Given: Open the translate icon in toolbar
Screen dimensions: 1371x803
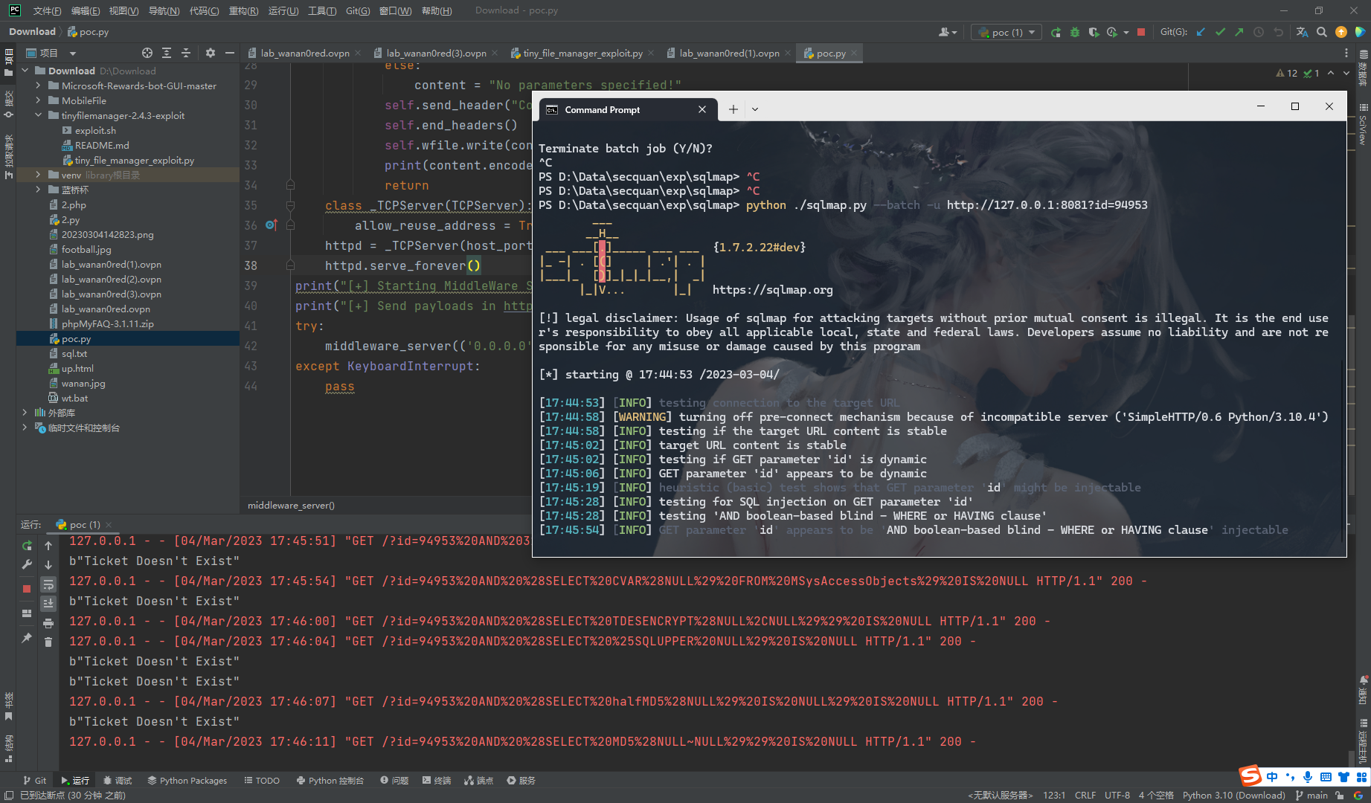Looking at the screenshot, I should 1302,32.
